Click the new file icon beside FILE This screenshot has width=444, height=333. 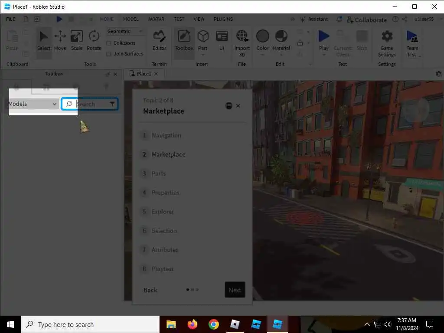click(26, 19)
